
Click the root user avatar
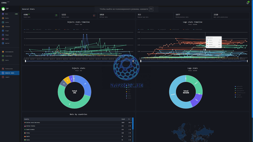point(3,9)
